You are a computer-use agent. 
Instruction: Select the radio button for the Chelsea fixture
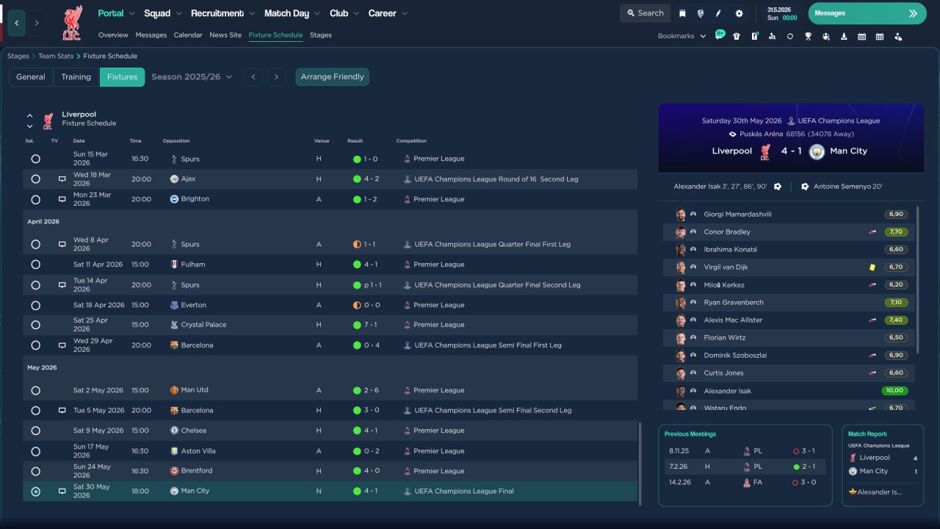tap(36, 431)
